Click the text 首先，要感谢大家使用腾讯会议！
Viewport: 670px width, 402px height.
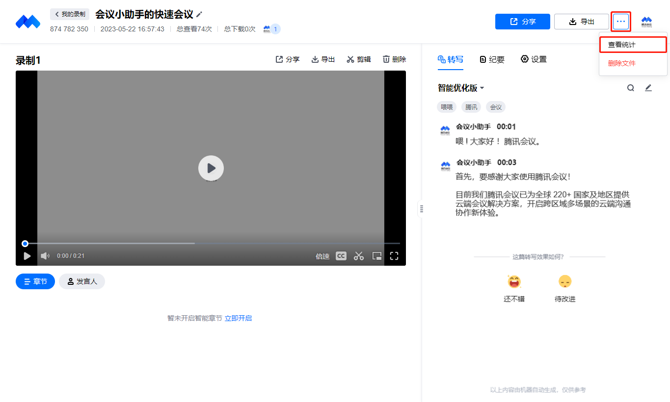point(513,176)
